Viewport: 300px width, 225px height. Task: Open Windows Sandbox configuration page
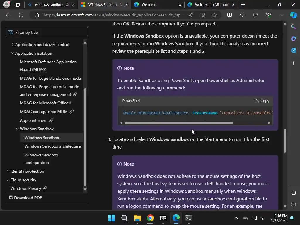41,159
